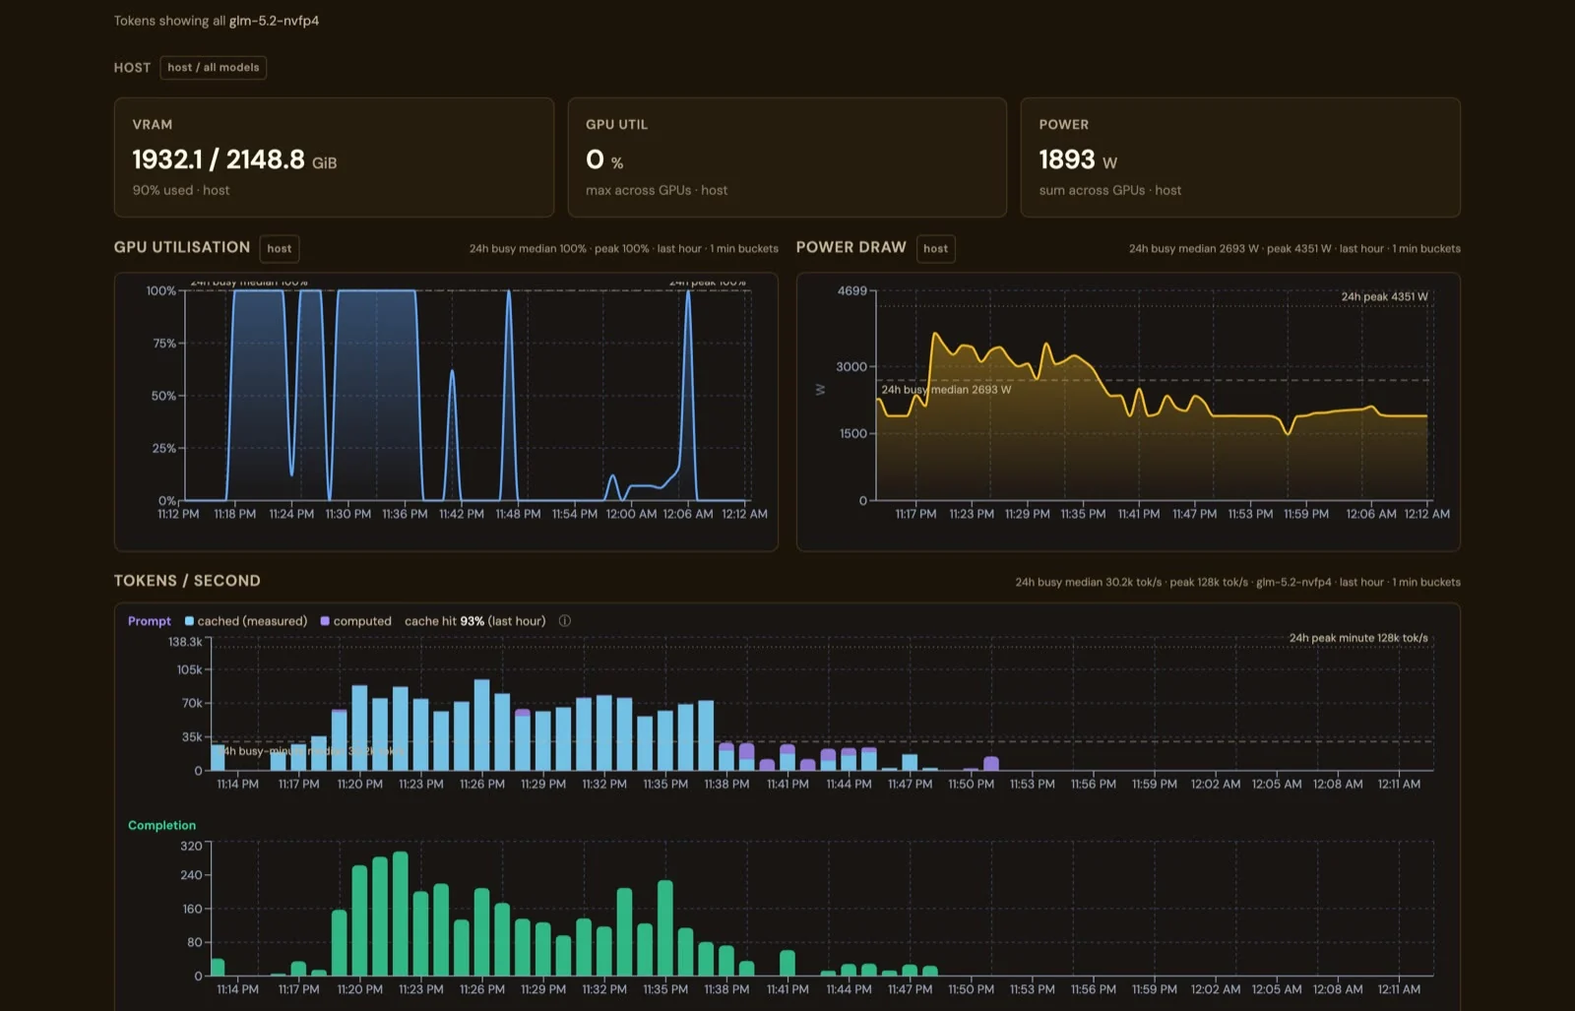Select the "Prompt" chart label
Viewport: 1575px width, 1011px height.
[x=150, y=621]
